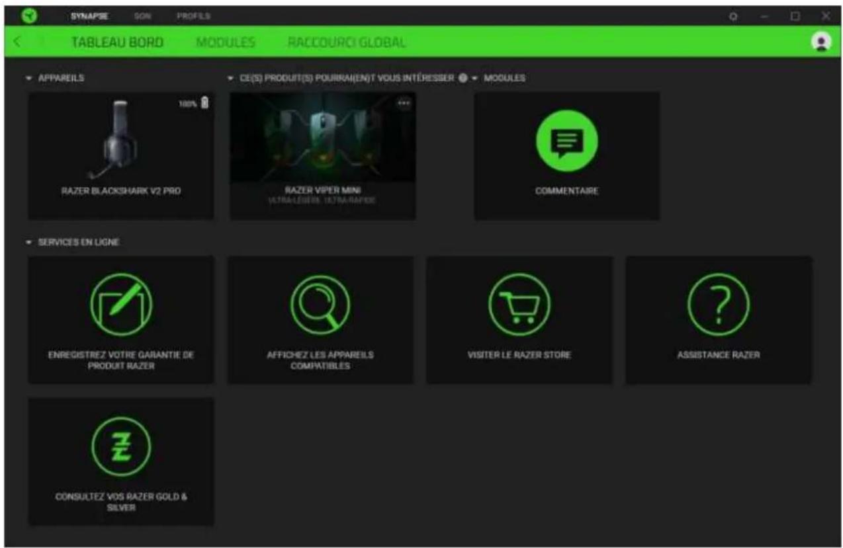Click the 100% battery percentage text
The width and height of the screenshot is (843, 548).
(189, 103)
